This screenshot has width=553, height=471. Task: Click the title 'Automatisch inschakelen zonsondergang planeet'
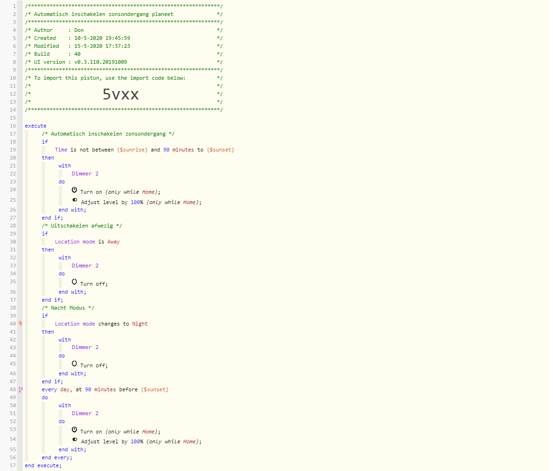tap(104, 14)
